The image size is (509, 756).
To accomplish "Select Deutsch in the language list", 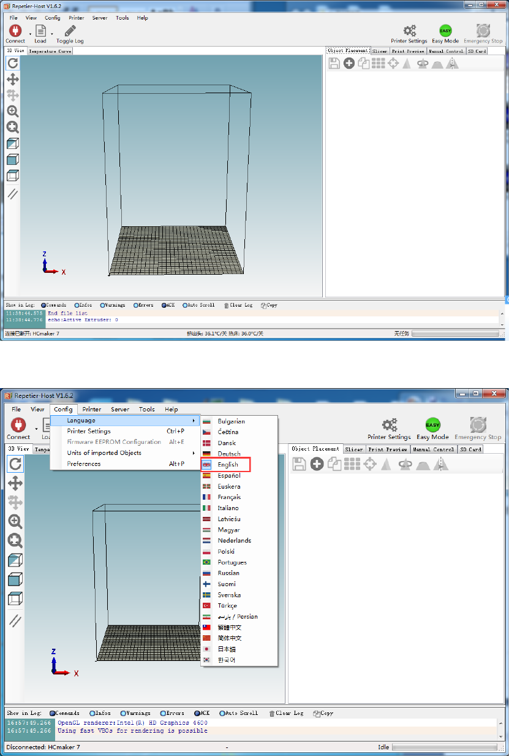I will [x=239, y=454].
